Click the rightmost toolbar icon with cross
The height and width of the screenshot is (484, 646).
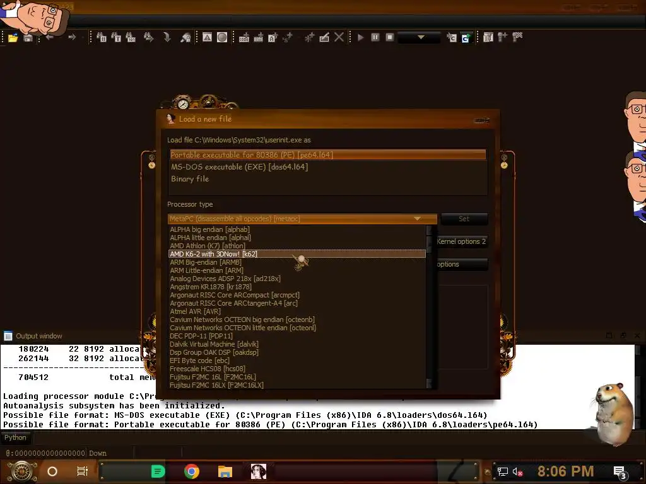[517, 37]
